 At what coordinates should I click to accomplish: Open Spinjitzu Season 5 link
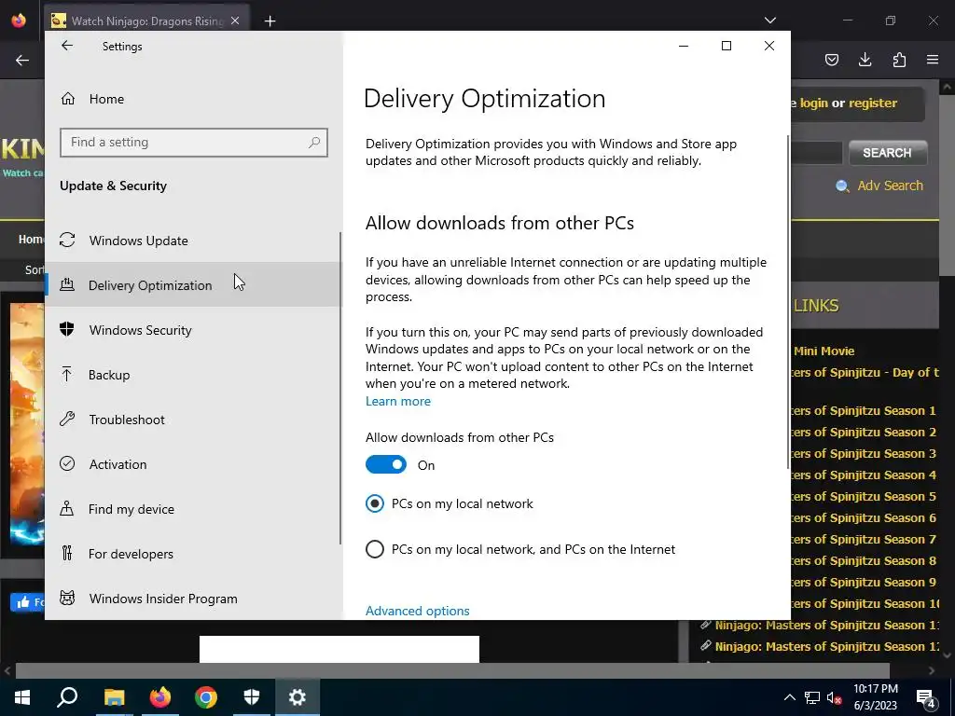[x=863, y=497]
